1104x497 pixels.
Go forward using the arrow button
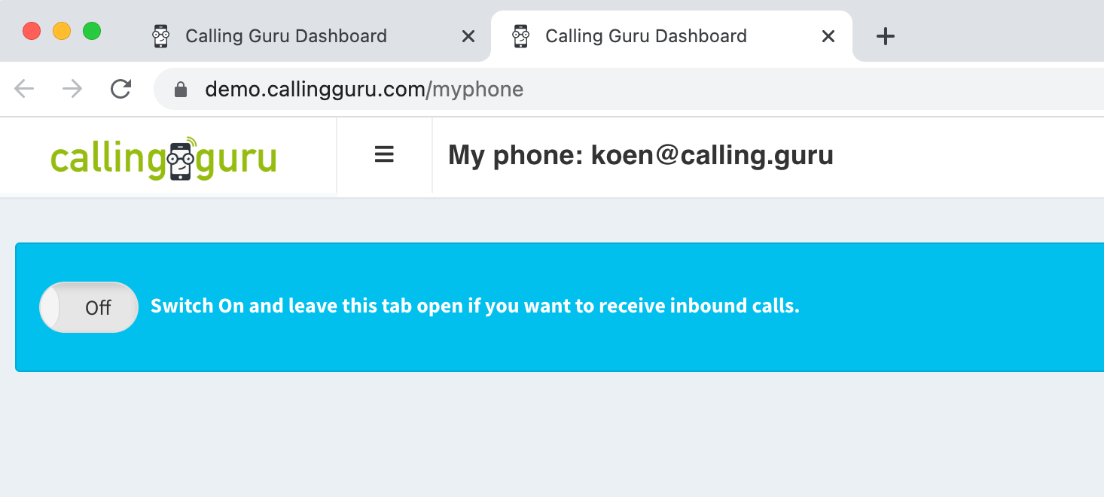[72, 90]
